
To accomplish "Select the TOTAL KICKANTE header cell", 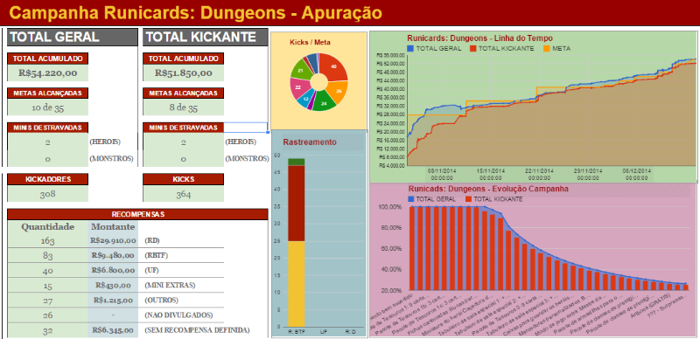I will 206,38.
